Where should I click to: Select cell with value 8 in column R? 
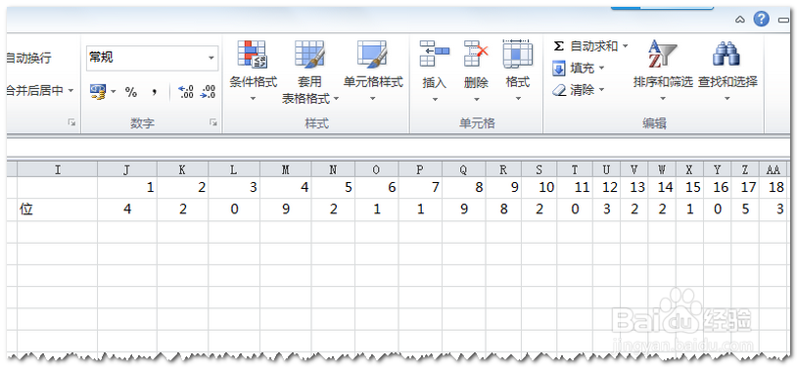point(503,210)
